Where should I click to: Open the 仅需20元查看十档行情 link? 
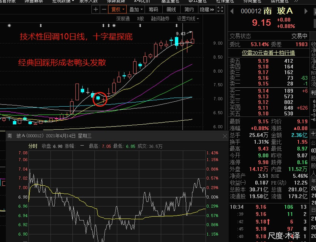pyautogui.click(x=268, y=53)
